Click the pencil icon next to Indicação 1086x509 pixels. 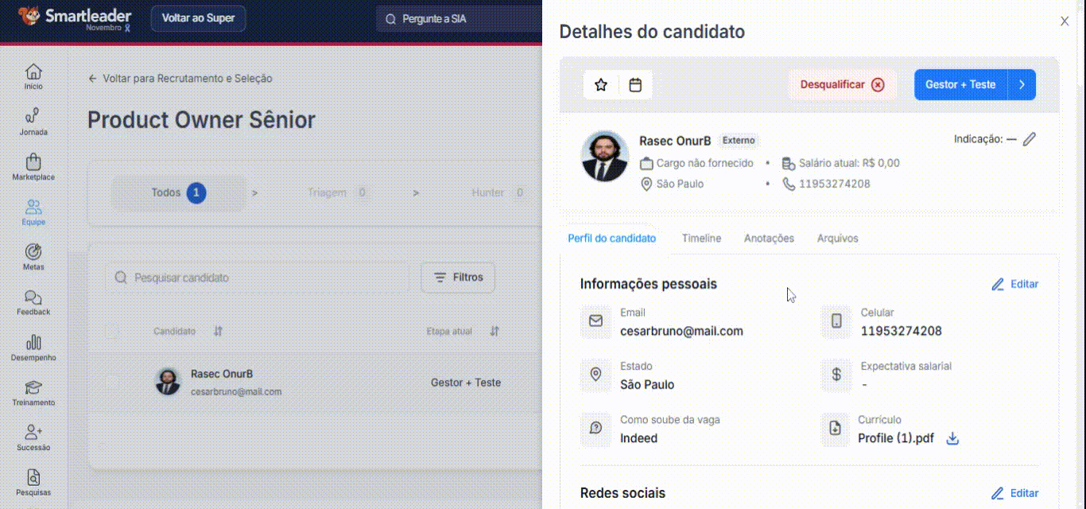pos(1030,139)
